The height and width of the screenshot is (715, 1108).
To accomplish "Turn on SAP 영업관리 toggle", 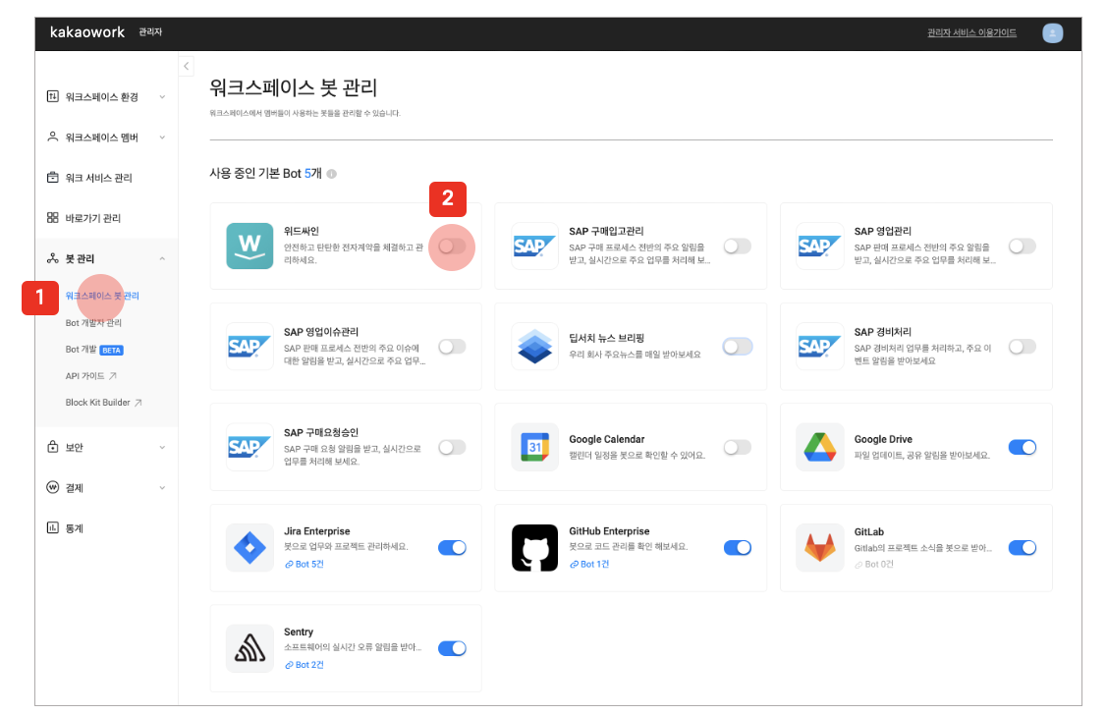I will pyautogui.click(x=1022, y=246).
